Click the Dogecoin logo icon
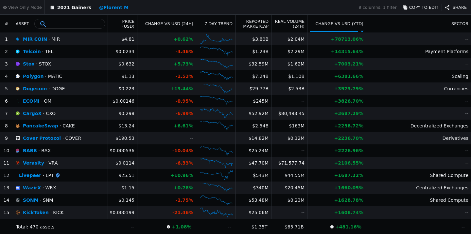This screenshot has height=234, width=471. tap(18, 89)
